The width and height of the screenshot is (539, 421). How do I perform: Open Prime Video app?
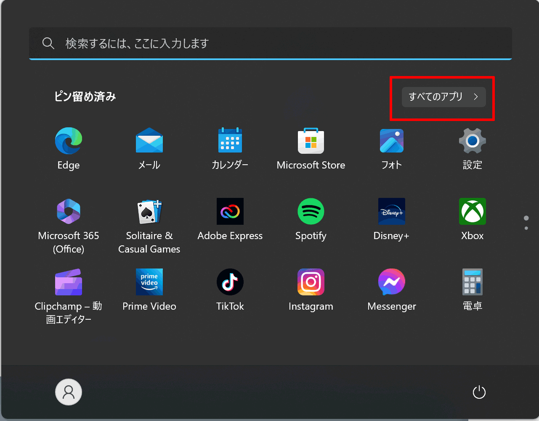(x=149, y=290)
